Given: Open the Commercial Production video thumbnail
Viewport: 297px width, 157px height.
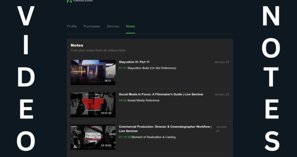Looking at the screenshot, I should (x=93, y=137).
